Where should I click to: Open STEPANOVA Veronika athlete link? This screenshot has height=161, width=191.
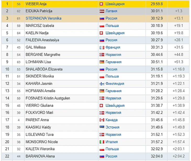click(43, 18)
